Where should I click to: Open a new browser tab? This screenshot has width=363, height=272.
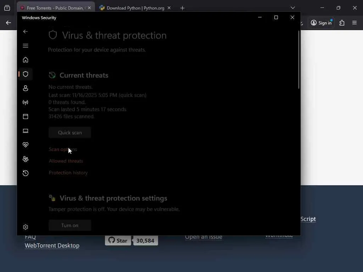click(183, 8)
